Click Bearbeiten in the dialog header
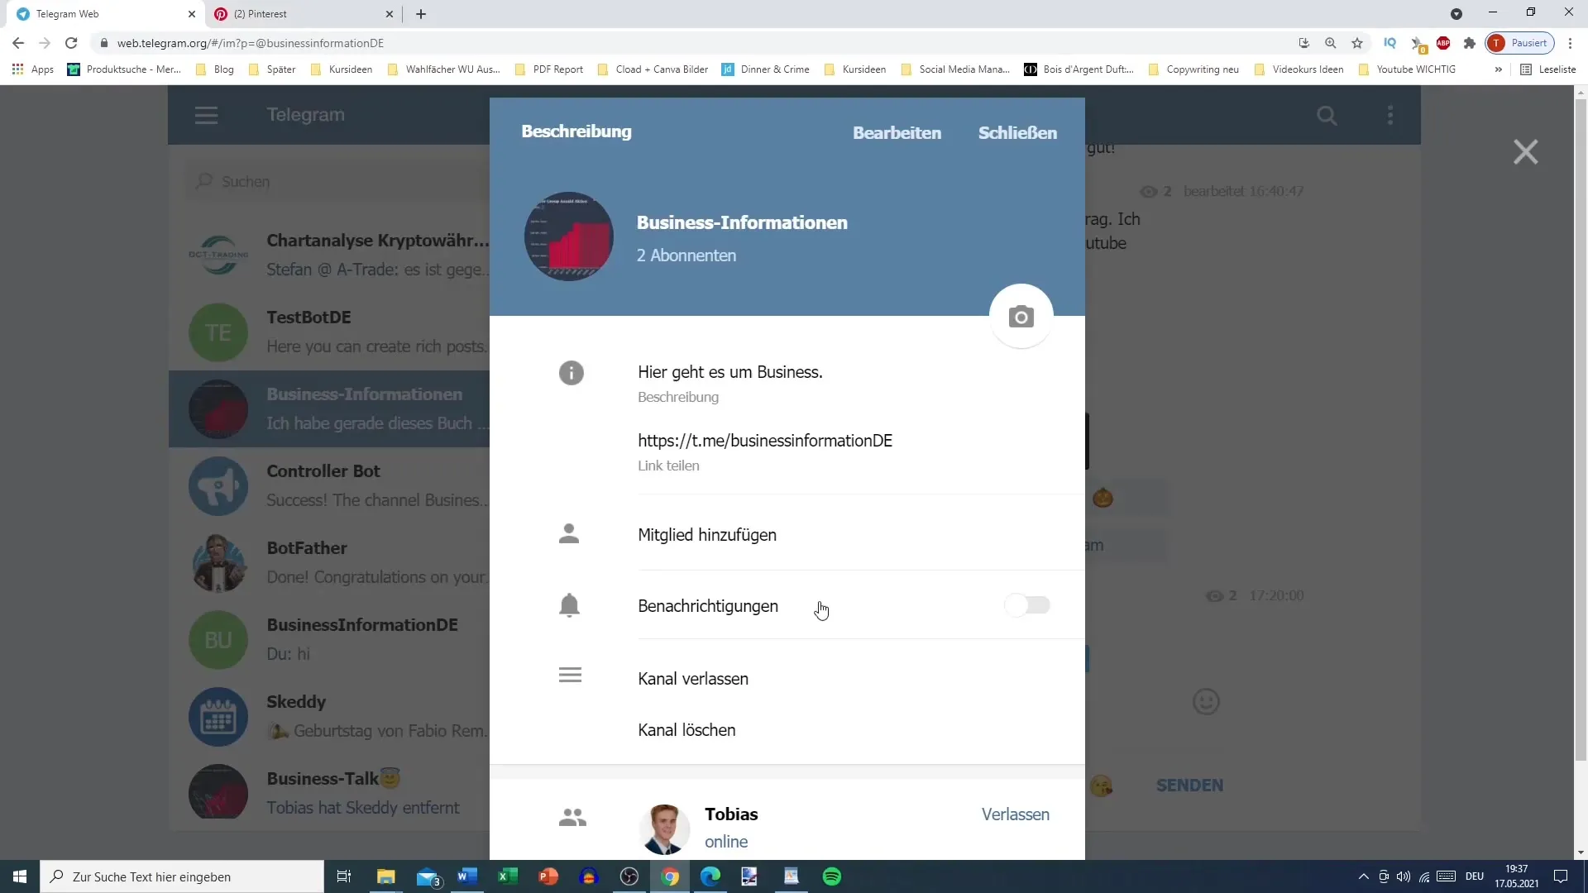The image size is (1588, 893). pyautogui.click(x=897, y=132)
